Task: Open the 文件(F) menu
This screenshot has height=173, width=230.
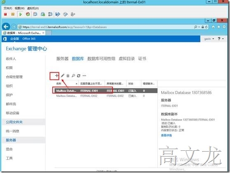Action: coord(8,8)
